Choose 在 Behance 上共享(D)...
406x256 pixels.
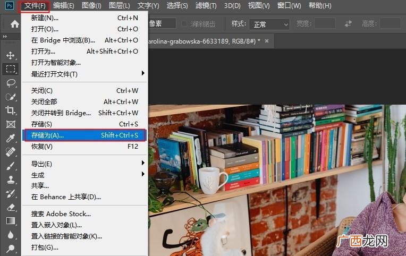tap(84, 197)
